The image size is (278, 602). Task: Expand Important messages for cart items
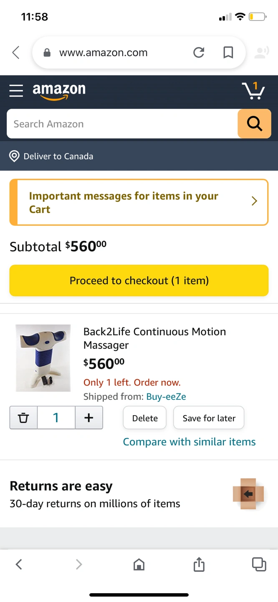pyautogui.click(x=139, y=202)
